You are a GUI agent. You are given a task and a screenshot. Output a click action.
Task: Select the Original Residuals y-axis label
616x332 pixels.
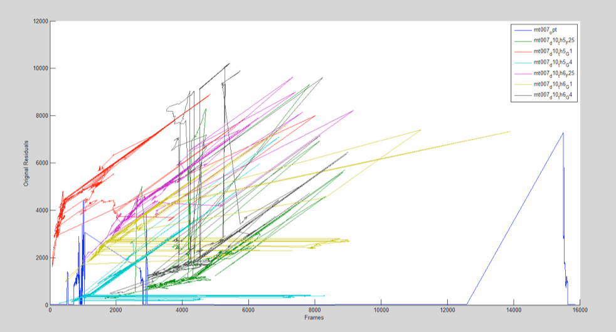(27, 163)
